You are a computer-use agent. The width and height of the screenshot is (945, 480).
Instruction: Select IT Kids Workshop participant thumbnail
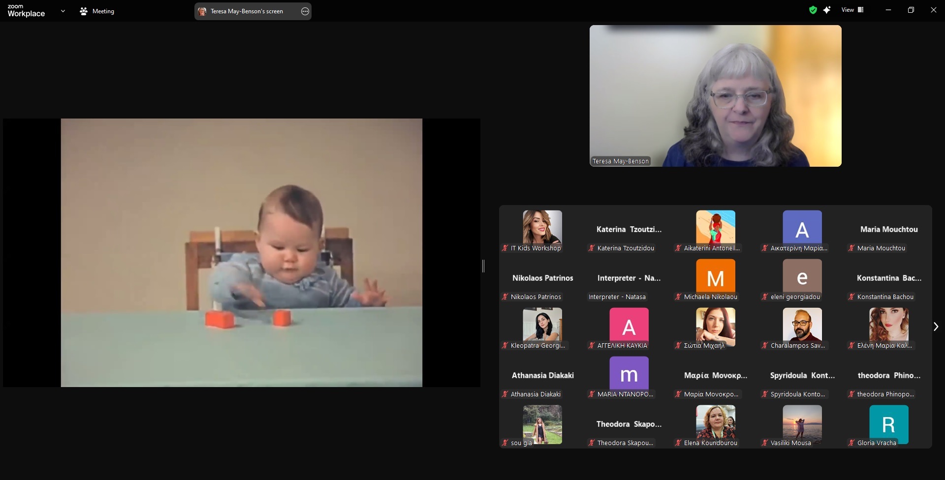click(x=542, y=227)
